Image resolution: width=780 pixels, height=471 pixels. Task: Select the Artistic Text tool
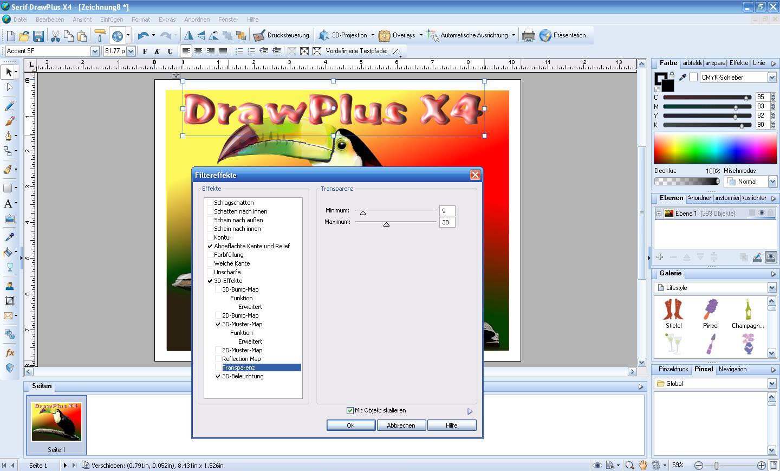(9, 204)
